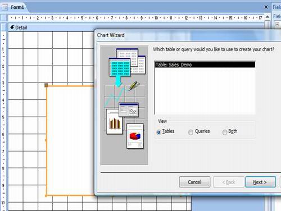The width and height of the screenshot is (281, 211).
Task: Click the chart control's move handle
Action: [46, 85]
